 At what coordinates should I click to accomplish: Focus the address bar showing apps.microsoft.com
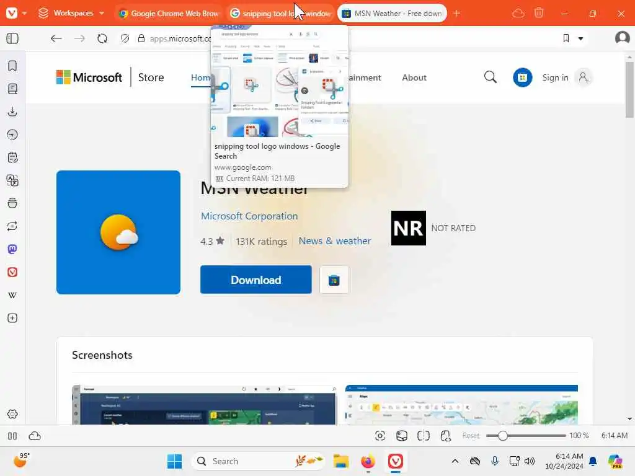[180, 38]
